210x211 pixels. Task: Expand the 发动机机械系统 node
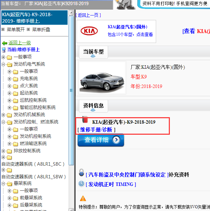[x=3, y=115]
